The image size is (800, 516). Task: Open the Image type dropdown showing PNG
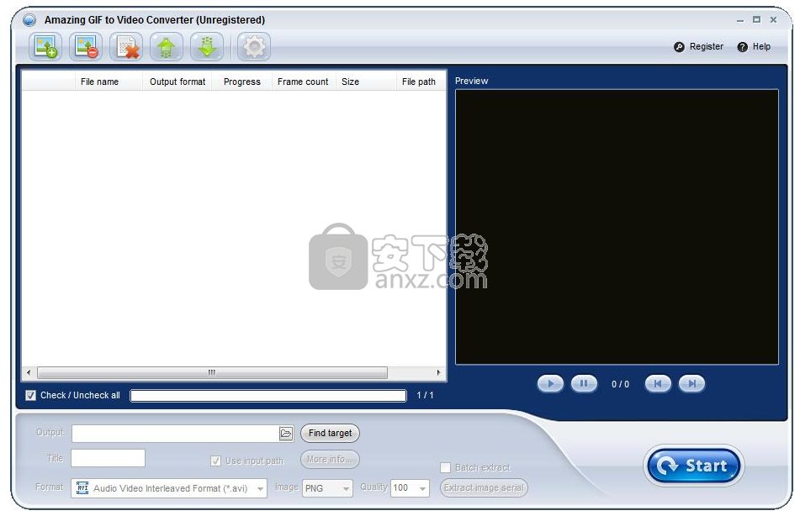(327, 488)
